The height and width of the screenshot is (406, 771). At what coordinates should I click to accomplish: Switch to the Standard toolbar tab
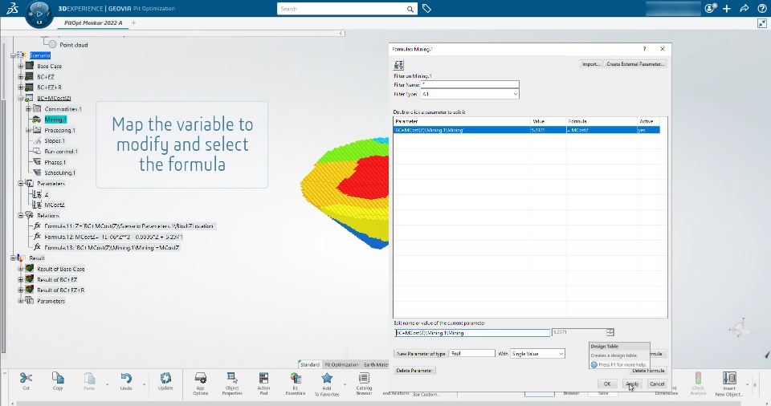pos(310,365)
